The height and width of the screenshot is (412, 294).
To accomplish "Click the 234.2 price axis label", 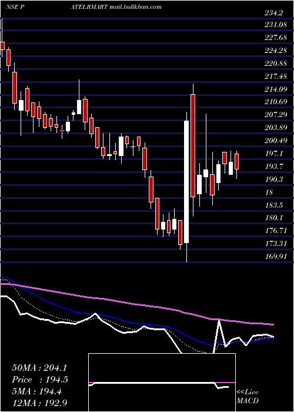I will coord(273,13).
